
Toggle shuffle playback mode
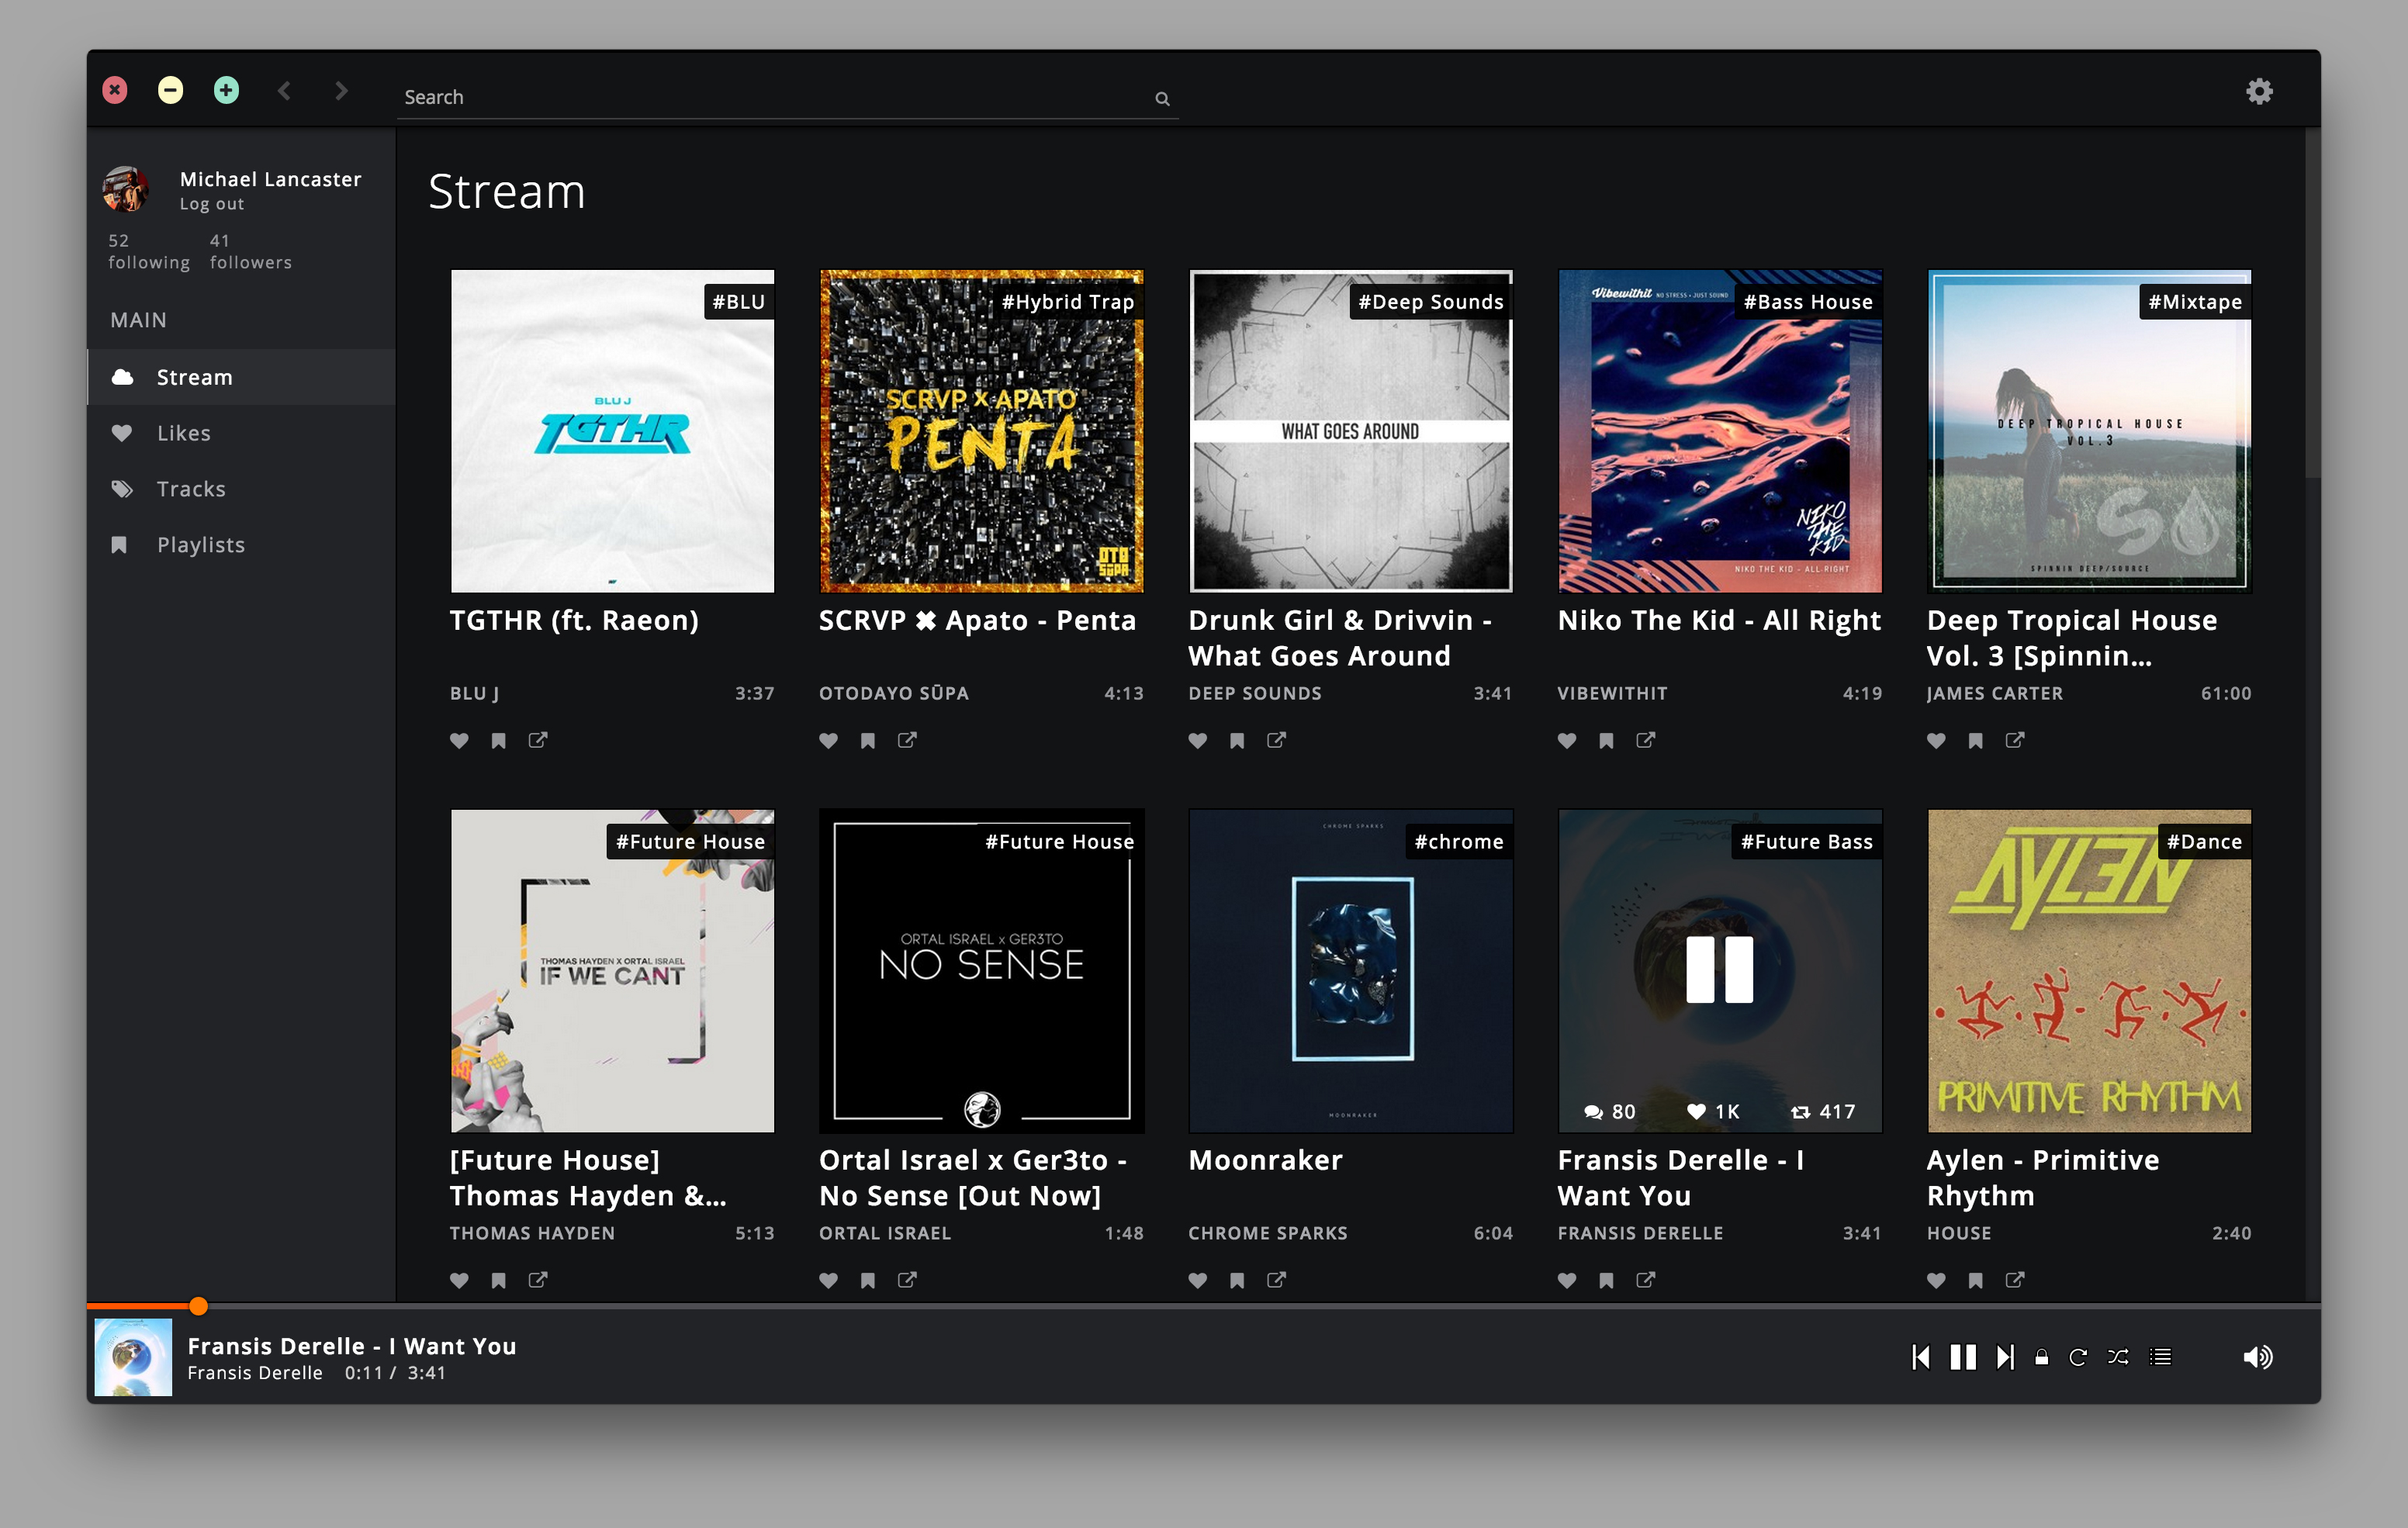(x=2118, y=1357)
